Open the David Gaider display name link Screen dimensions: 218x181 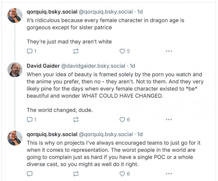coord(43,66)
